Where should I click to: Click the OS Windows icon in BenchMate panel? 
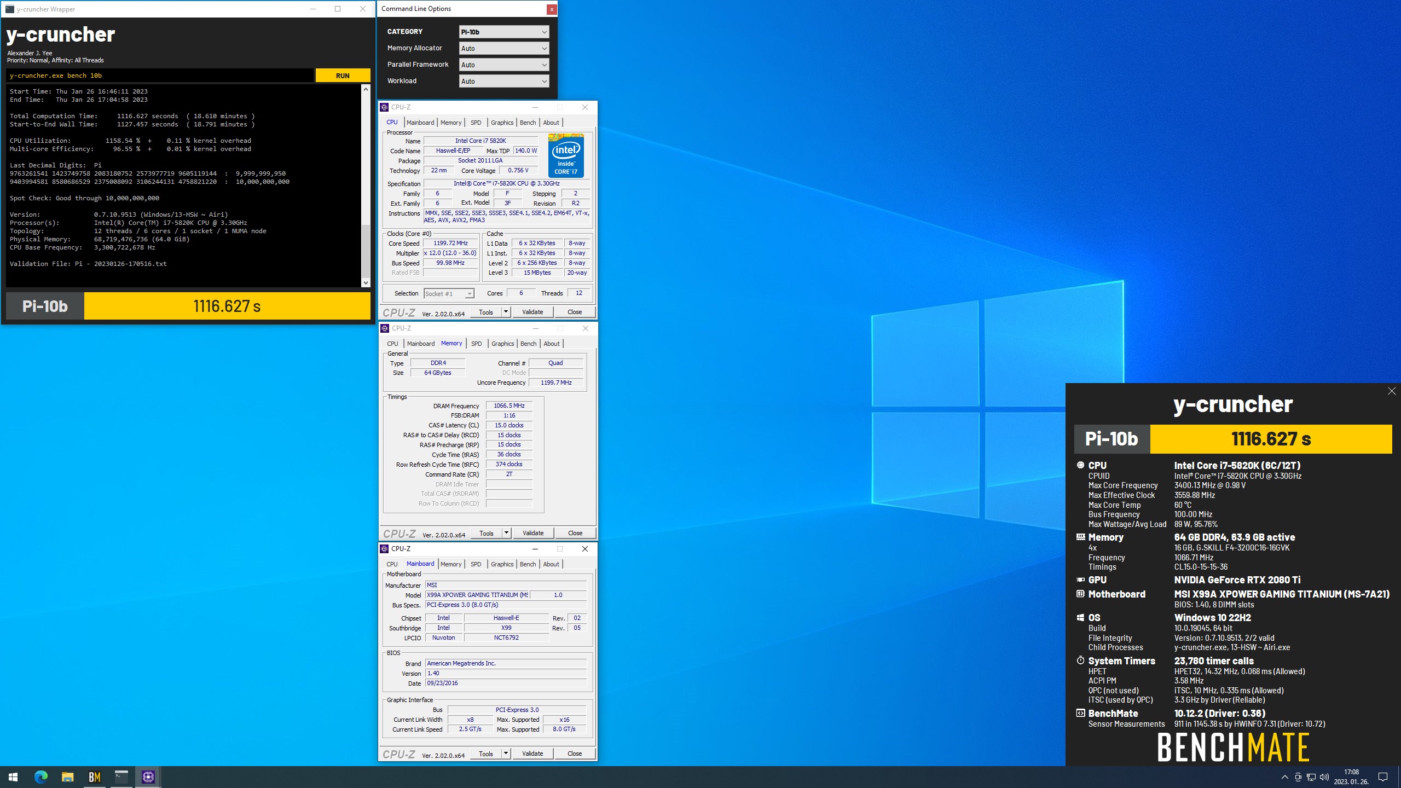click(1080, 618)
